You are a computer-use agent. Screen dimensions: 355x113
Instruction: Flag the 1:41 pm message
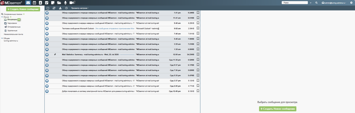[x=198, y=13]
